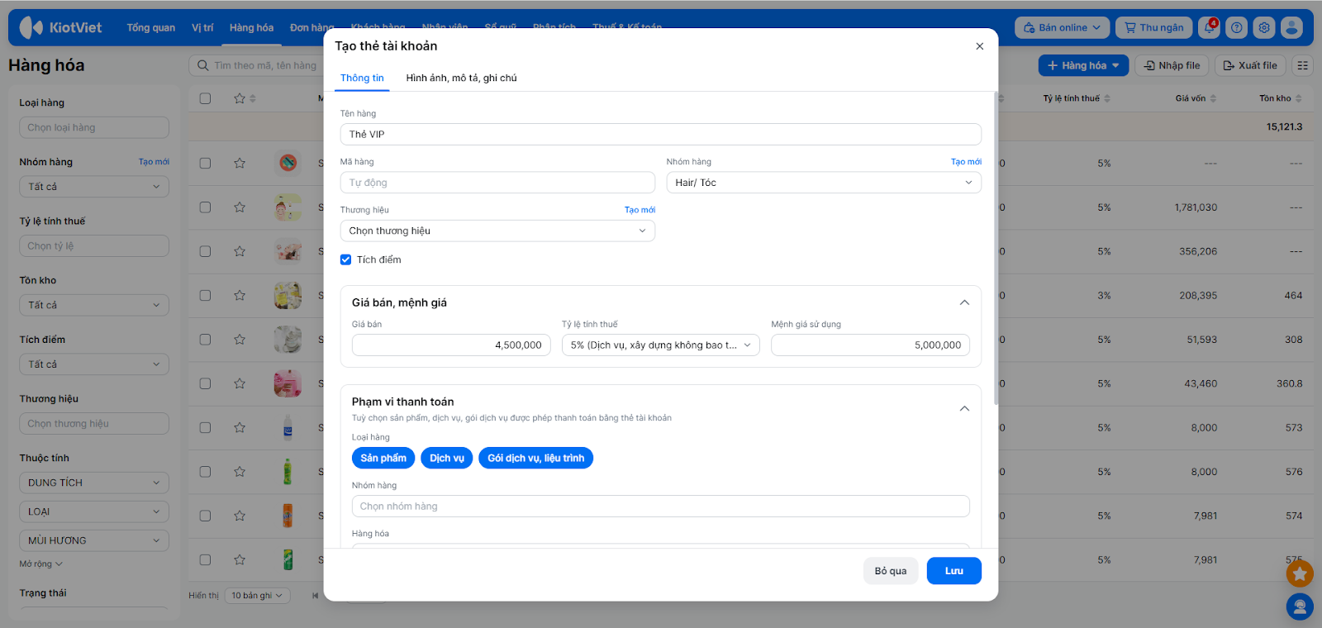Open product thumbnail in the 208,395 row
1322x628 pixels.
coord(288,295)
